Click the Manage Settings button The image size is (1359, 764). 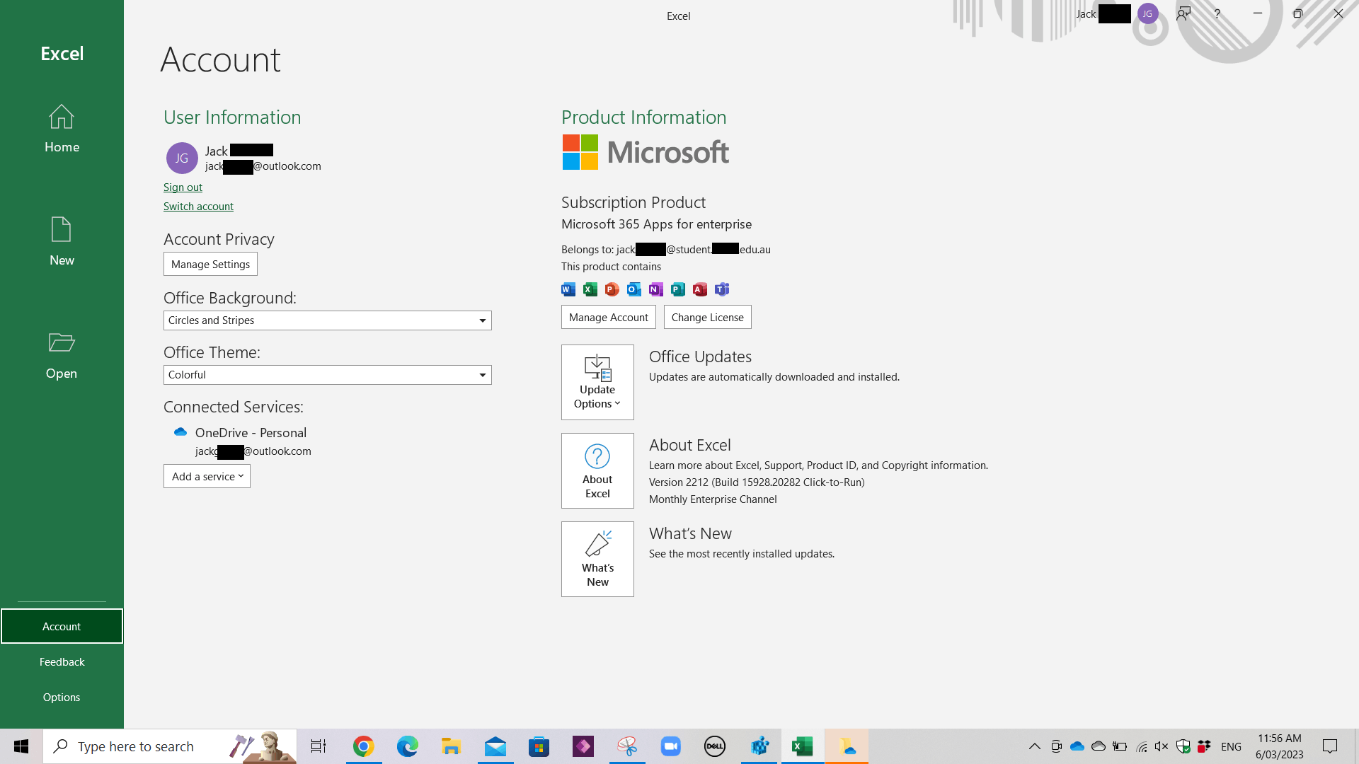[x=210, y=264]
